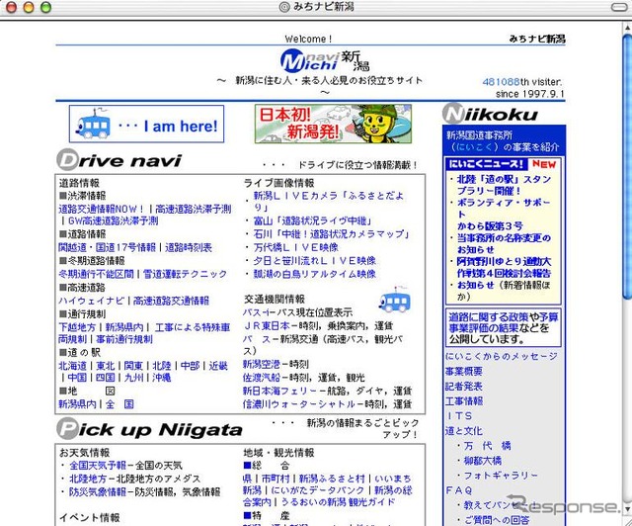
Task: Select 近畿 roadside station link
Action: point(218,366)
